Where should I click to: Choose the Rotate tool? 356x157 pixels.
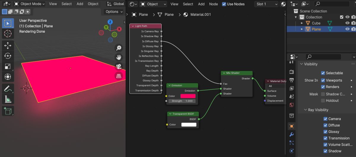click(8, 56)
